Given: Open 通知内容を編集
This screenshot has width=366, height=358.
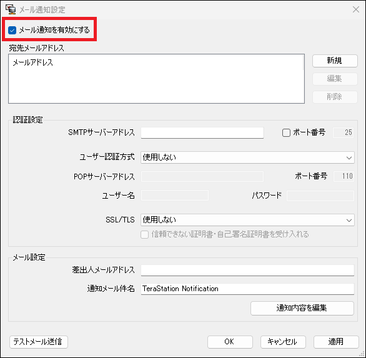Looking at the screenshot, I should click(302, 308).
